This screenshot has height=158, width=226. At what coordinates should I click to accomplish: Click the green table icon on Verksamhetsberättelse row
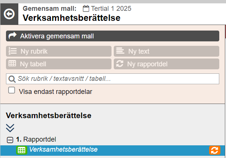tap(22, 150)
